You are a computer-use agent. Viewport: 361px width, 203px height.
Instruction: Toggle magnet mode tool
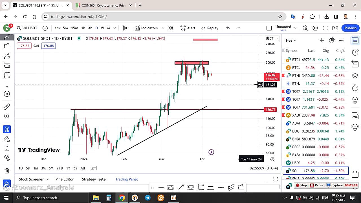(7, 129)
